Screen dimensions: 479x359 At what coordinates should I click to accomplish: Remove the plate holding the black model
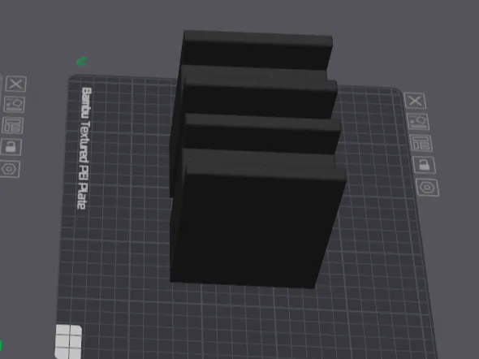415,101
